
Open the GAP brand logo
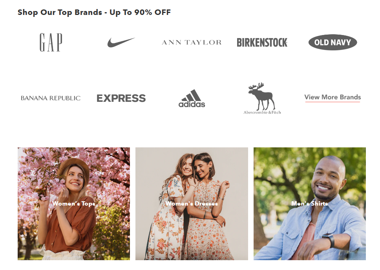(x=51, y=42)
